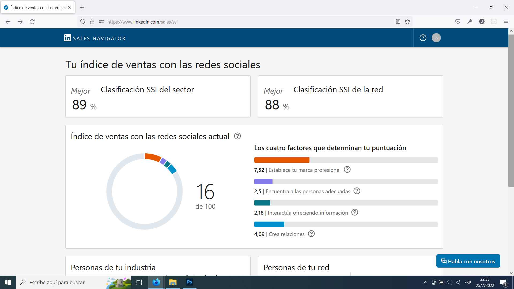Open the battery status icon
Image resolution: width=514 pixels, height=289 pixels.
[x=442, y=282]
